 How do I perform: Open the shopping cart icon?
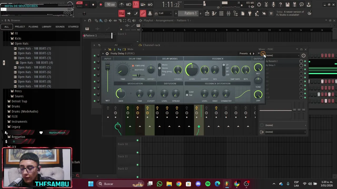point(271,13)
